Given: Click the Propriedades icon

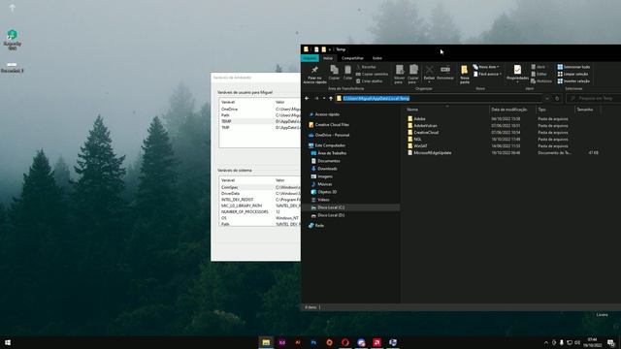Looking at the screenshot, I should 517,70.
